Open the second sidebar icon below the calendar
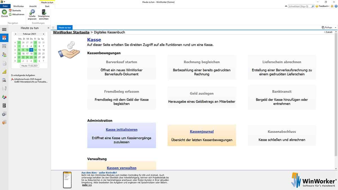 4,46
